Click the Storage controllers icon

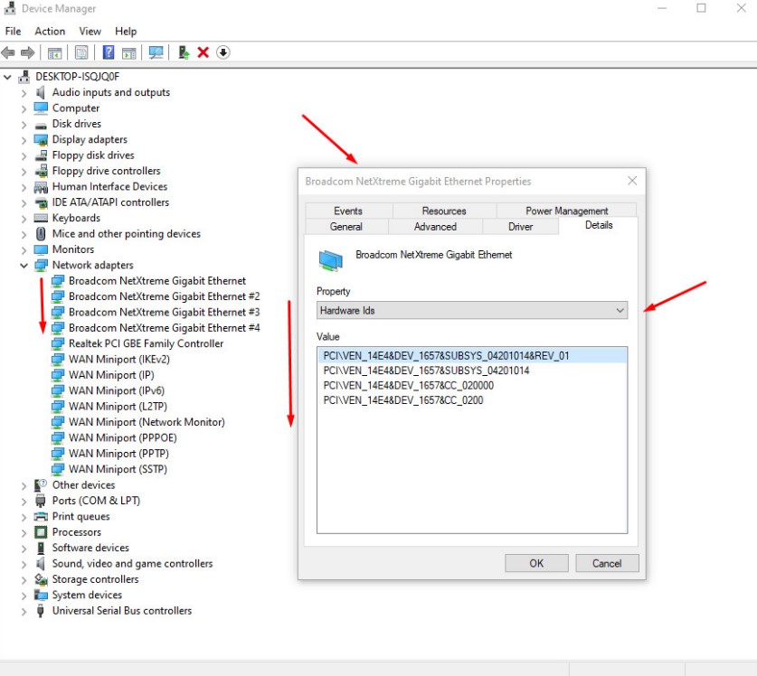point(41,579)
